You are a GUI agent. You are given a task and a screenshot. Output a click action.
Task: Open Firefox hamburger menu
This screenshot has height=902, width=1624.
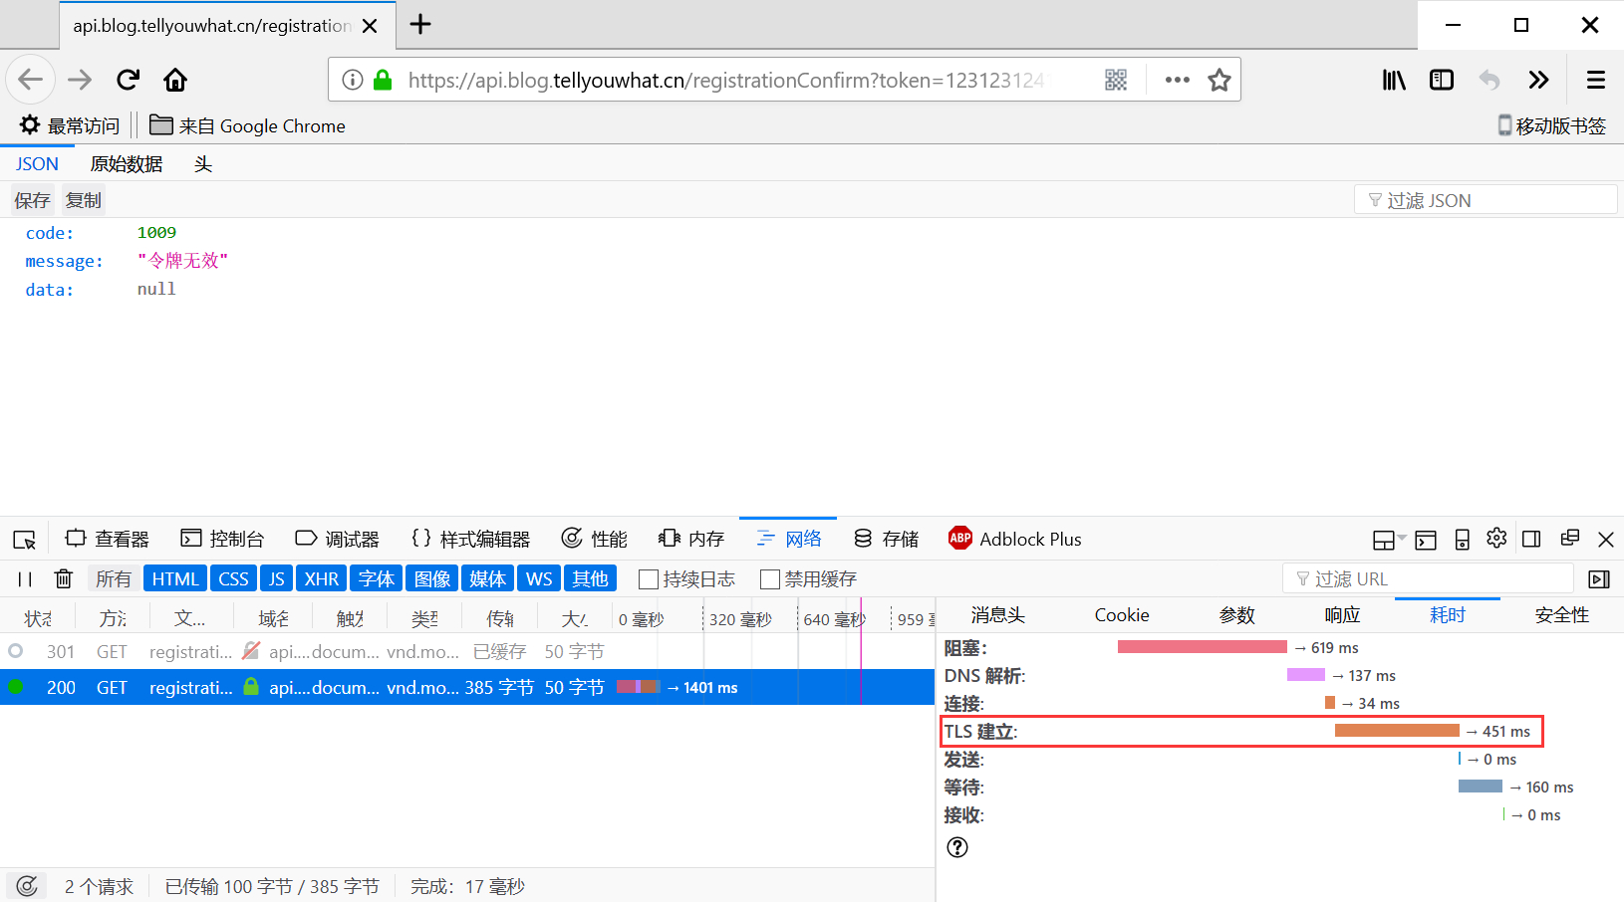pos(1595,80)
